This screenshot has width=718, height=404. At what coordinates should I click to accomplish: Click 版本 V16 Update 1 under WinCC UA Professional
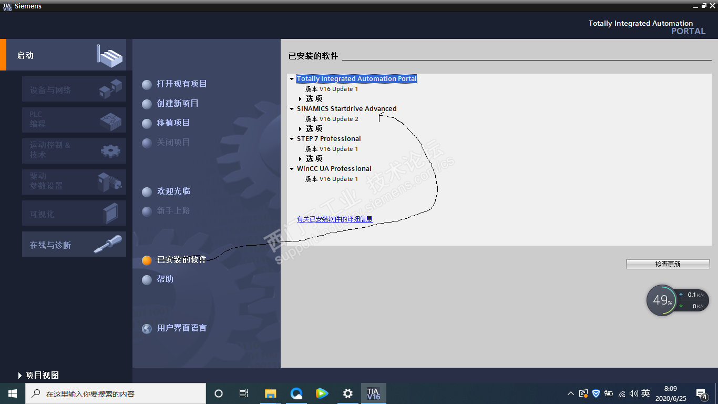click(332, 179)
